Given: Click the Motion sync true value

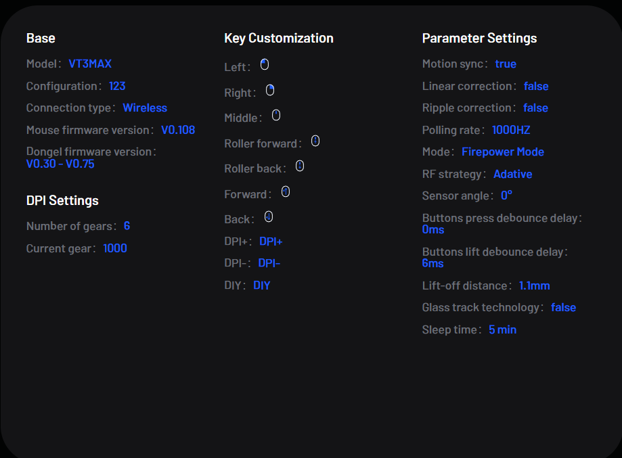Looking at the screenshot, I should click(506, 64).
